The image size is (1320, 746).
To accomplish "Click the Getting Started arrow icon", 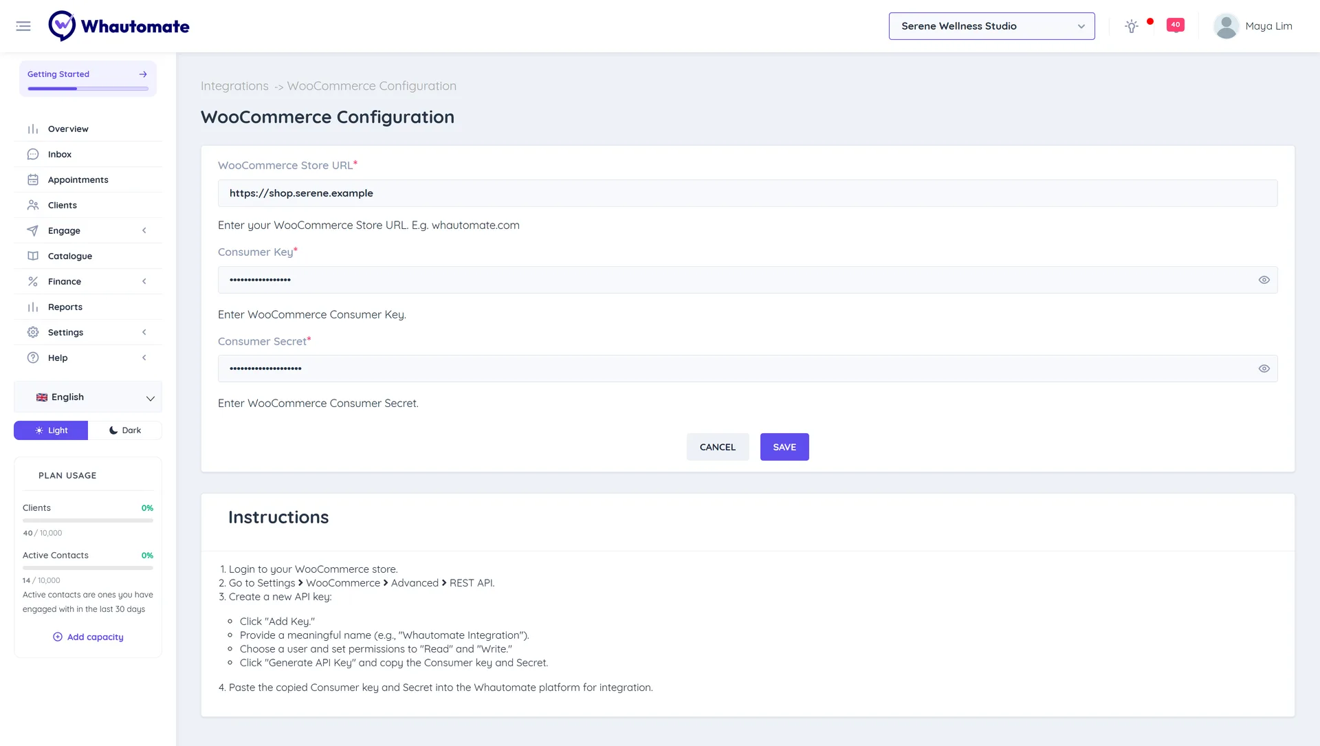I will point(143,74).
